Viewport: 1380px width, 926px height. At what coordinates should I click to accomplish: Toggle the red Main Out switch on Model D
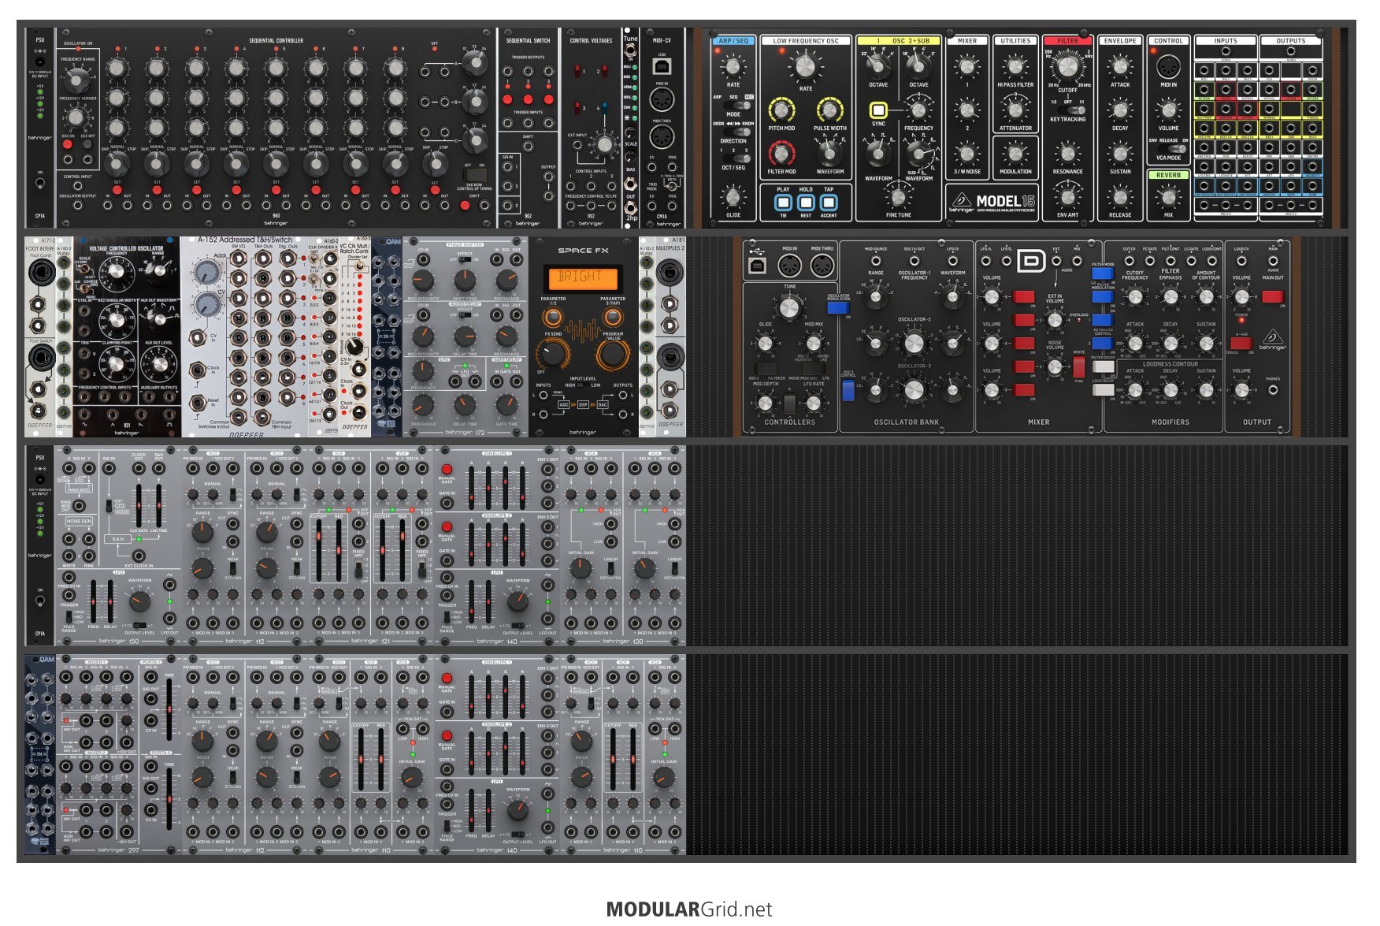1272,296
